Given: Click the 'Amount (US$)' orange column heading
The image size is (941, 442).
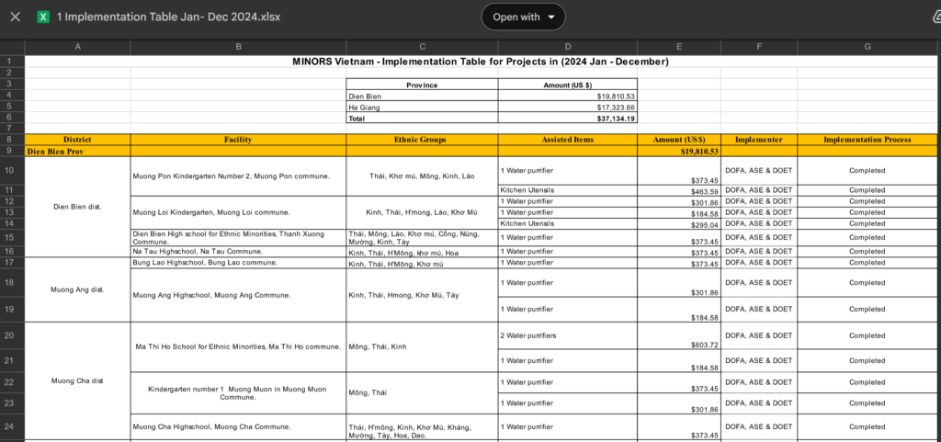Looking at the screenshot, I should pyautogui.click(x=679, y=140).
